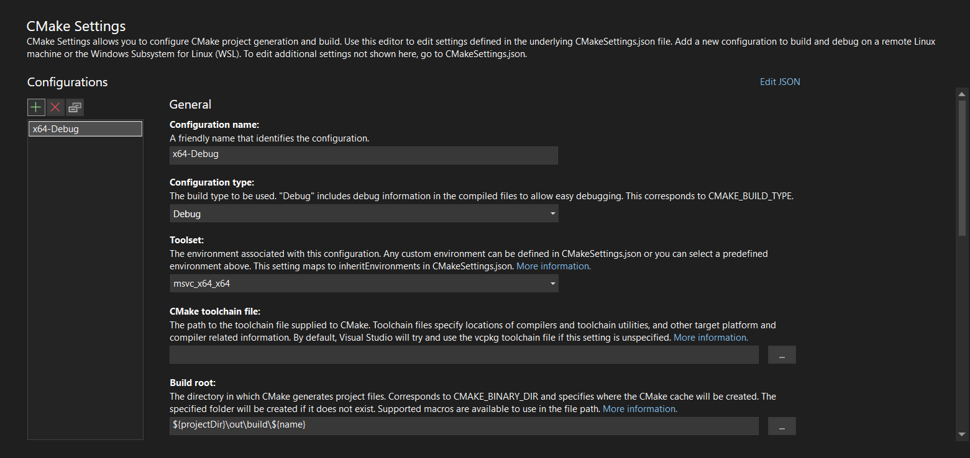Click the CMake toolchain file label
Viewport: 970px width, 458px height.
(215, 311)
